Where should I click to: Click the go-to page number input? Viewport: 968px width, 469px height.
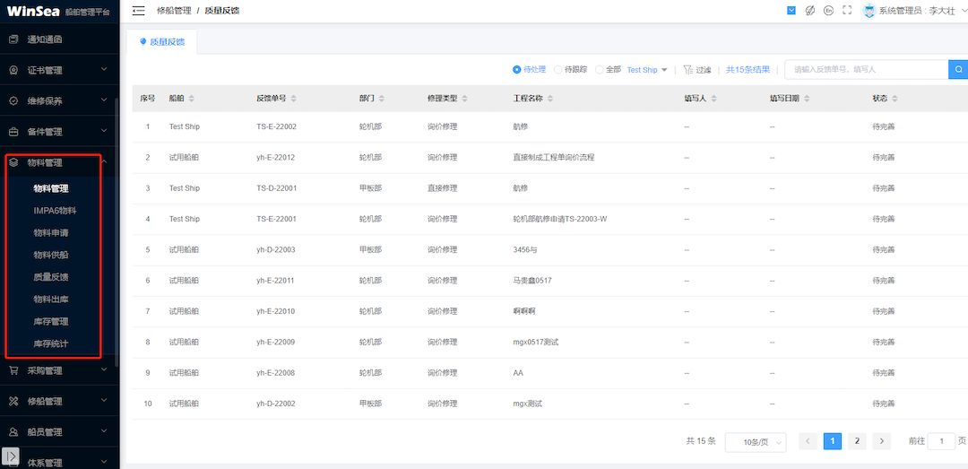point(941,440)
